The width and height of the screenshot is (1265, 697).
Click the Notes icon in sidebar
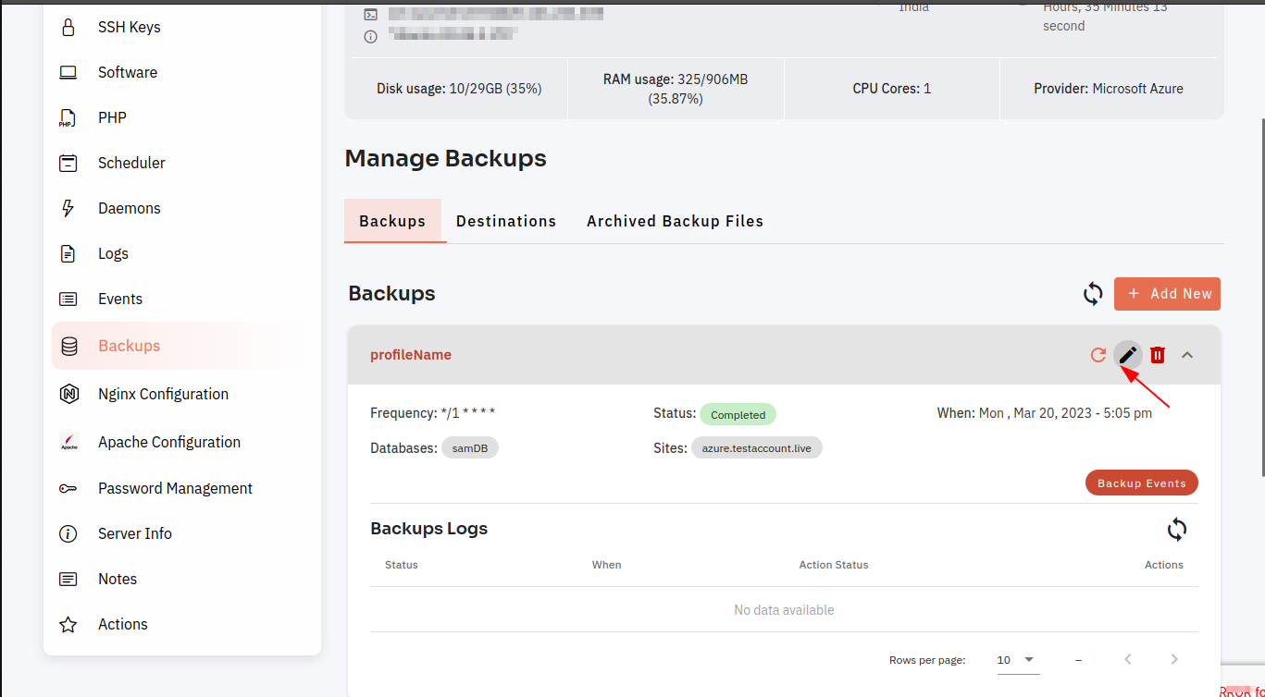click(x=68, y=579)
